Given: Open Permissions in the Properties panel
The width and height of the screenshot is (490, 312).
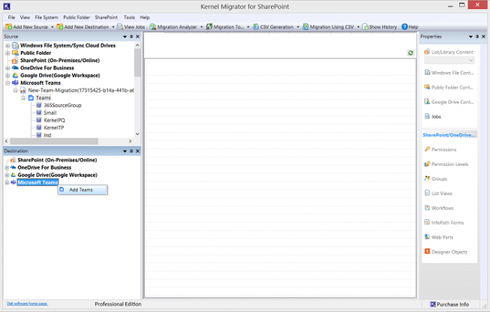Looking at the screenshot, I should pyautogui.click(x=443, y=149).
